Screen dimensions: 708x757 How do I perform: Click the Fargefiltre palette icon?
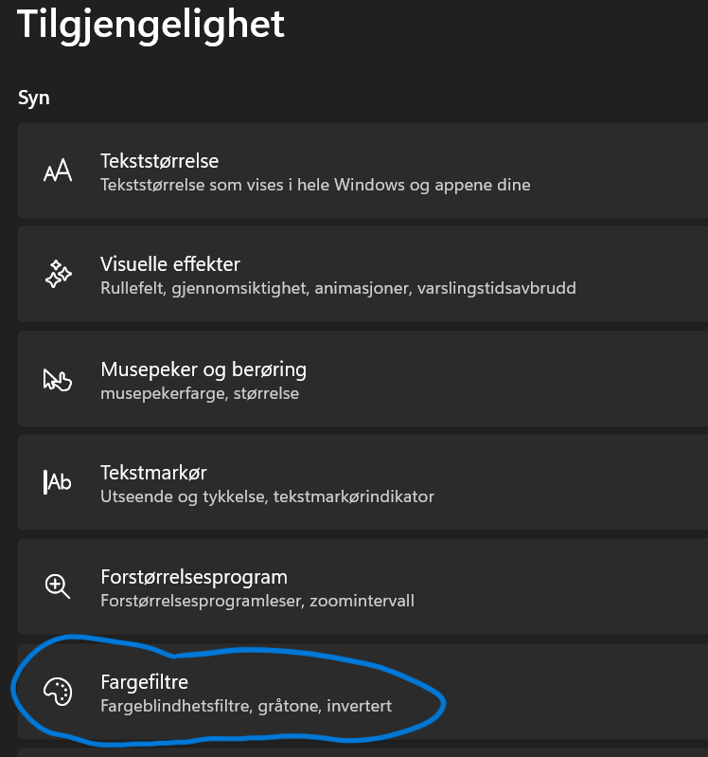click(x=58, y=692)
